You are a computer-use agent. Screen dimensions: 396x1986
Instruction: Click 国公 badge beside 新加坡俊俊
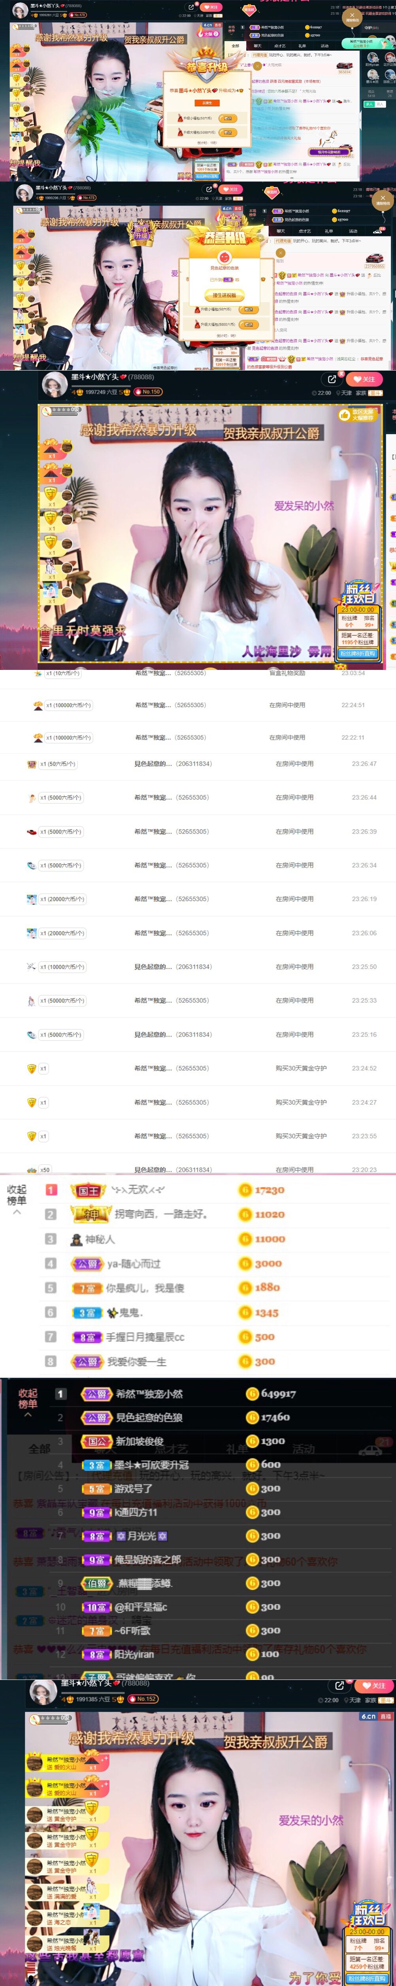96,1442
